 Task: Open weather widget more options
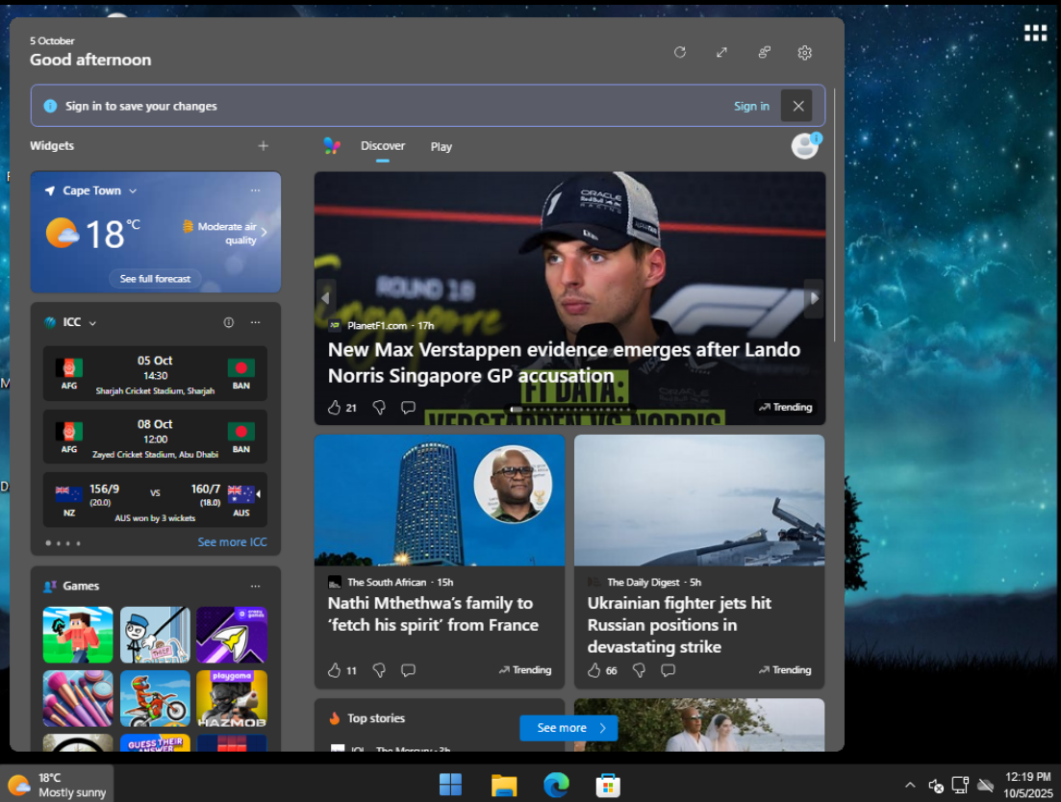[x=255, y=190]
